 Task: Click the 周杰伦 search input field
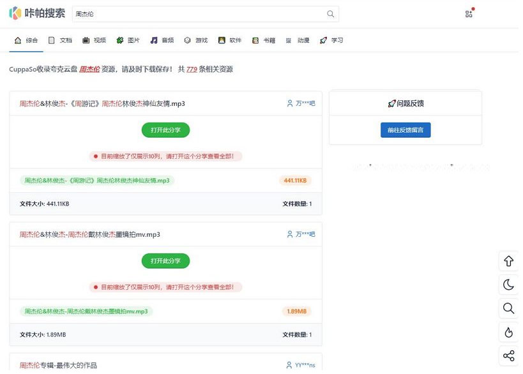click(198, 14)
